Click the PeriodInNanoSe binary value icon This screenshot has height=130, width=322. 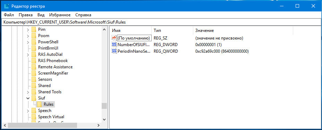pos(114,51)
